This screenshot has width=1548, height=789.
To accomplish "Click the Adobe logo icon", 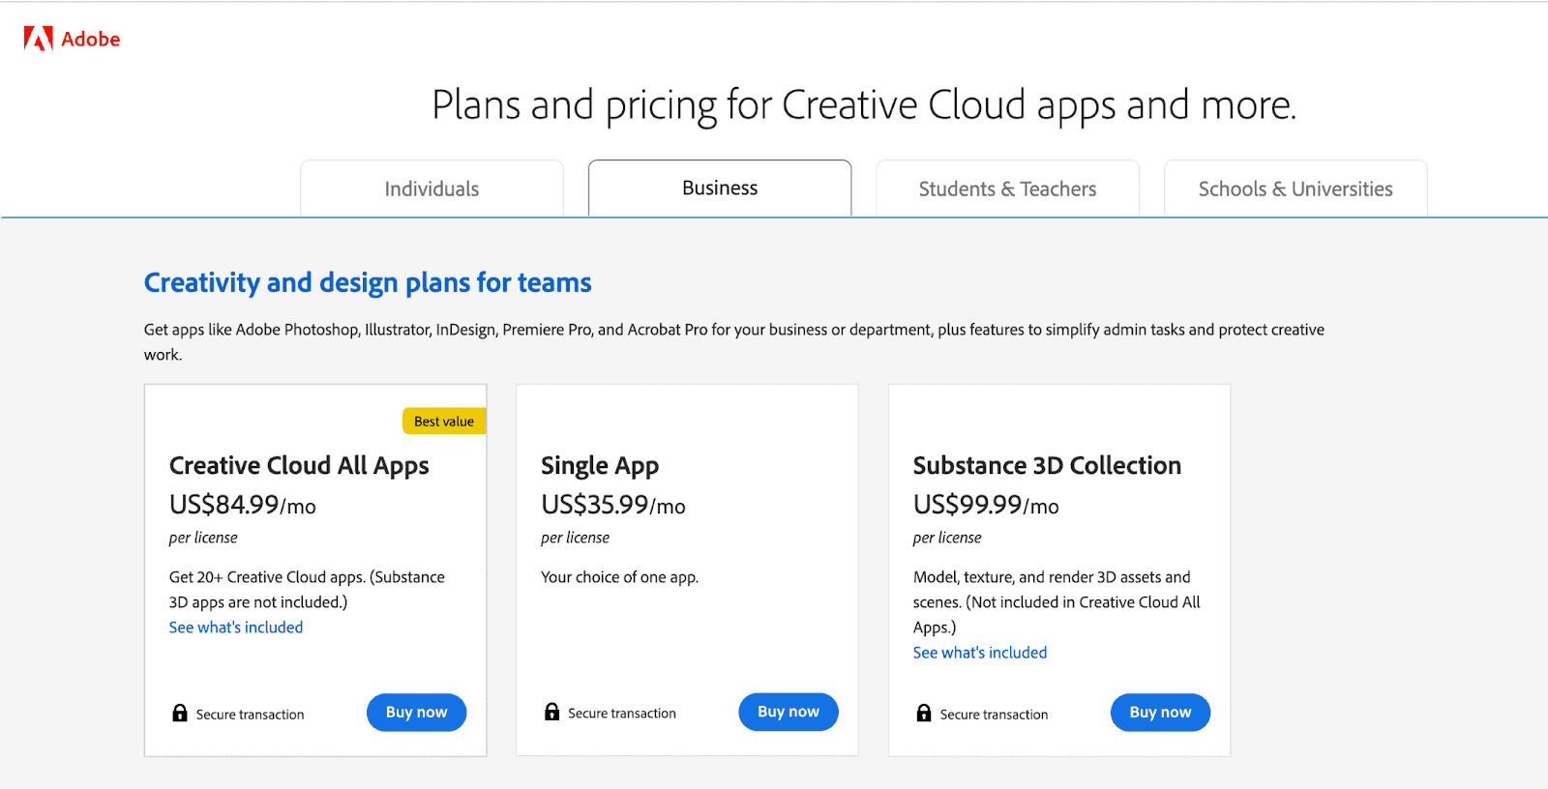I will click(x=39, y=39).
